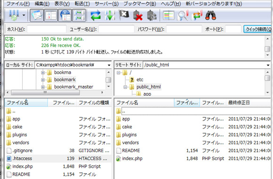Viewport: 273px width, 179px height.
Task: Disconnect from the current server
Action: pos(138,16)
